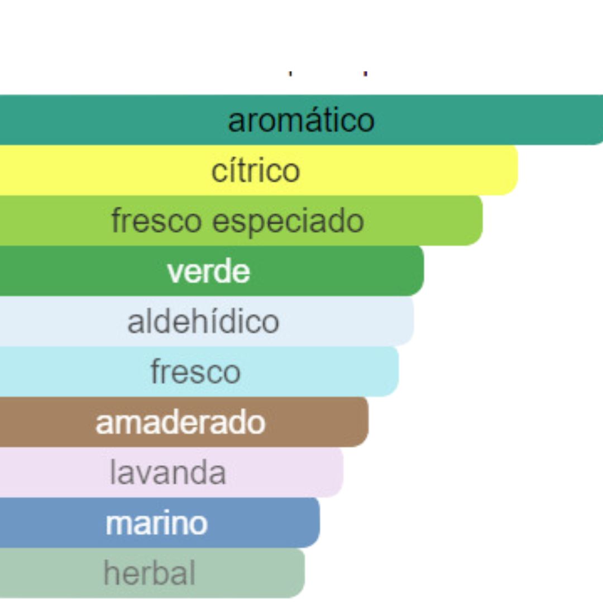Click the "fresco especiado" text label

(238, 221)
